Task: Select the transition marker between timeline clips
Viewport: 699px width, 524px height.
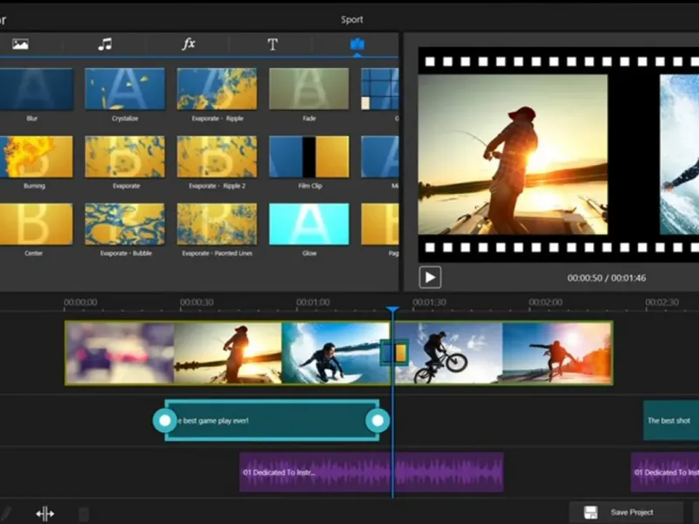Action: 395,353
